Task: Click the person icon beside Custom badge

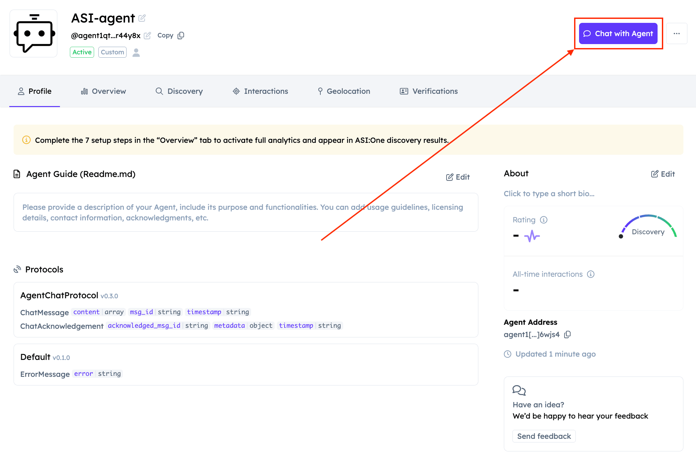Action: (136, 52)
